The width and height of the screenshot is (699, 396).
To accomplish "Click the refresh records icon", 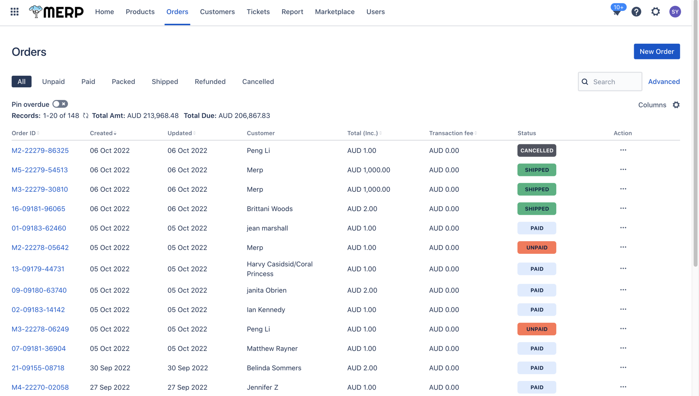I will click(x=86, y=116).
